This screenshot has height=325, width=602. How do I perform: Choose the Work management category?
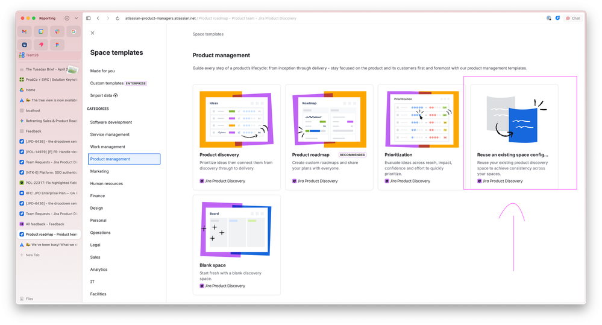pos(107,147)
